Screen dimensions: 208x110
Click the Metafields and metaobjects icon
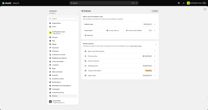point(50,86)
